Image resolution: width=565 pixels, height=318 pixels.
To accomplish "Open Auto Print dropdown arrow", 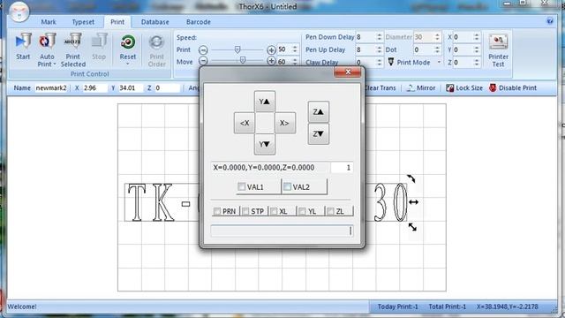I will [x=55, y=64].
